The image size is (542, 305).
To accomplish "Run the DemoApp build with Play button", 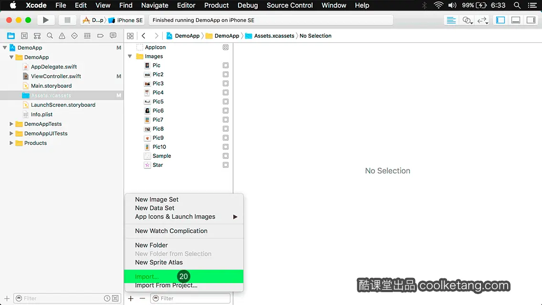I will tap(46, 20).
